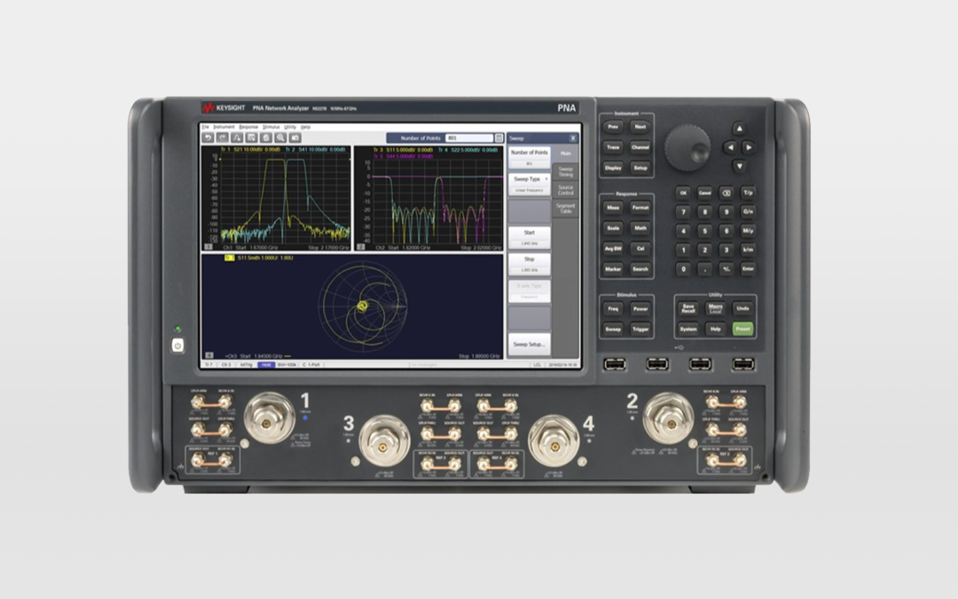
Task: Hit the Avg BW hardkey
Action: pos(613,248)
